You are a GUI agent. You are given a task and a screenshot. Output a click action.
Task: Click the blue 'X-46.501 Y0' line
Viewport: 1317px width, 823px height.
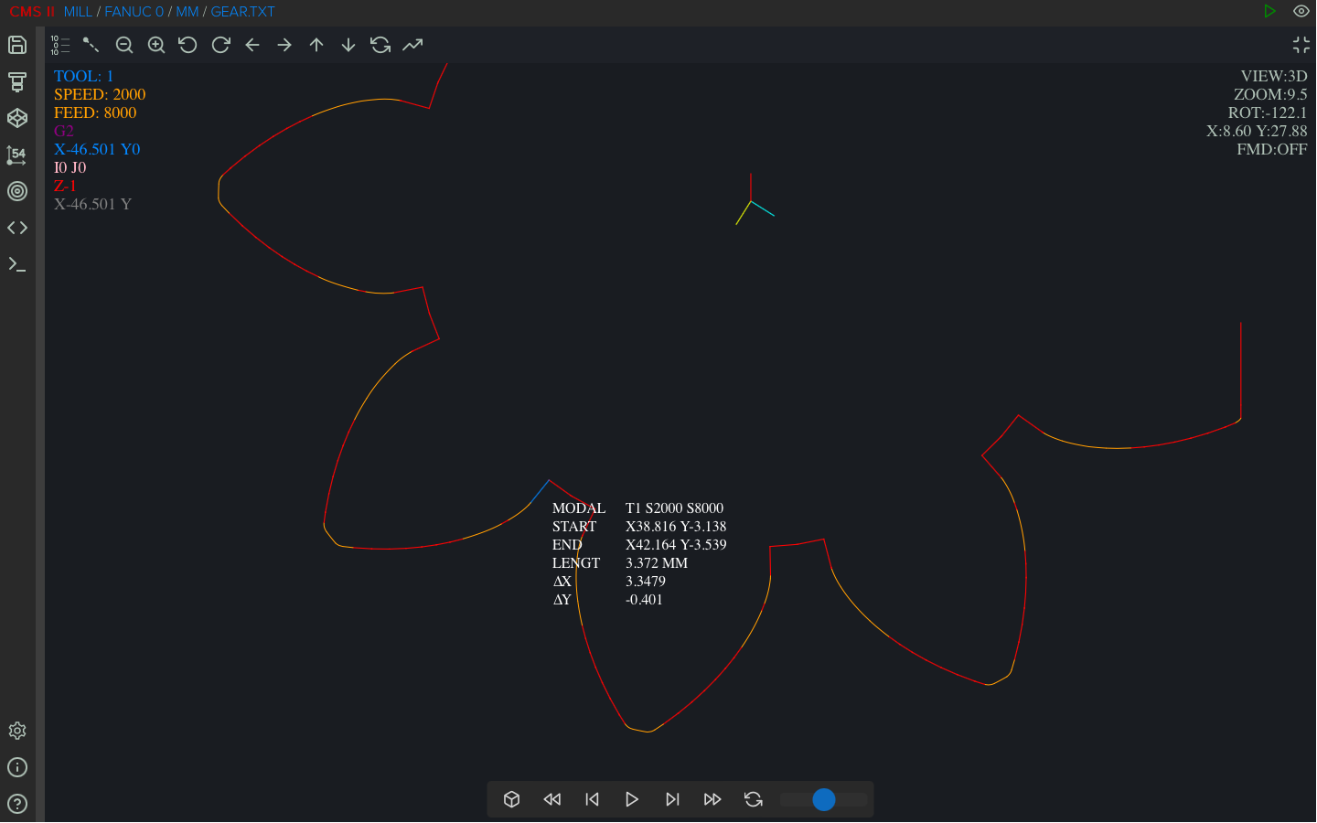[x=97, y=149]
